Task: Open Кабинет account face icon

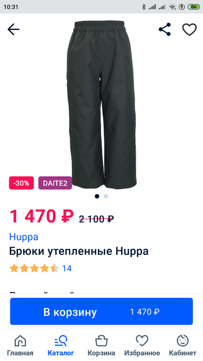Action: (x=182, y=340)
